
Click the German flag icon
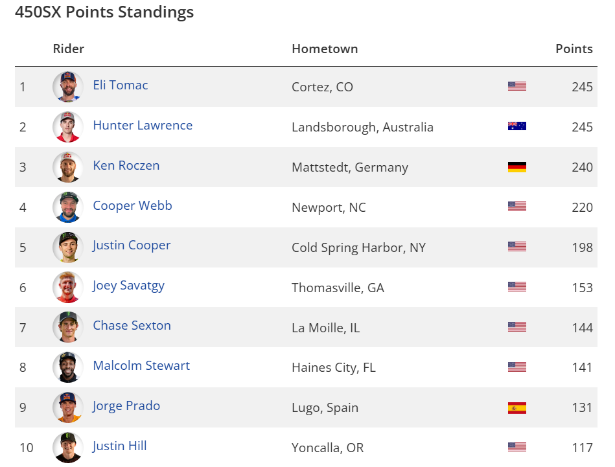516,166
